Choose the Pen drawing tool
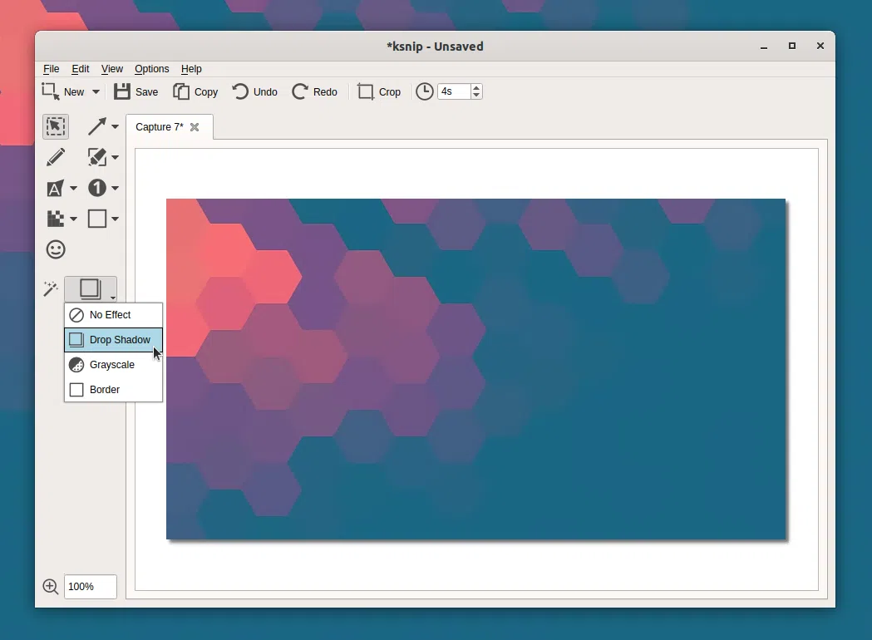 (56, 157)
